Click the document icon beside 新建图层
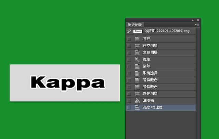The image size is (219, 139). point(137,94)
